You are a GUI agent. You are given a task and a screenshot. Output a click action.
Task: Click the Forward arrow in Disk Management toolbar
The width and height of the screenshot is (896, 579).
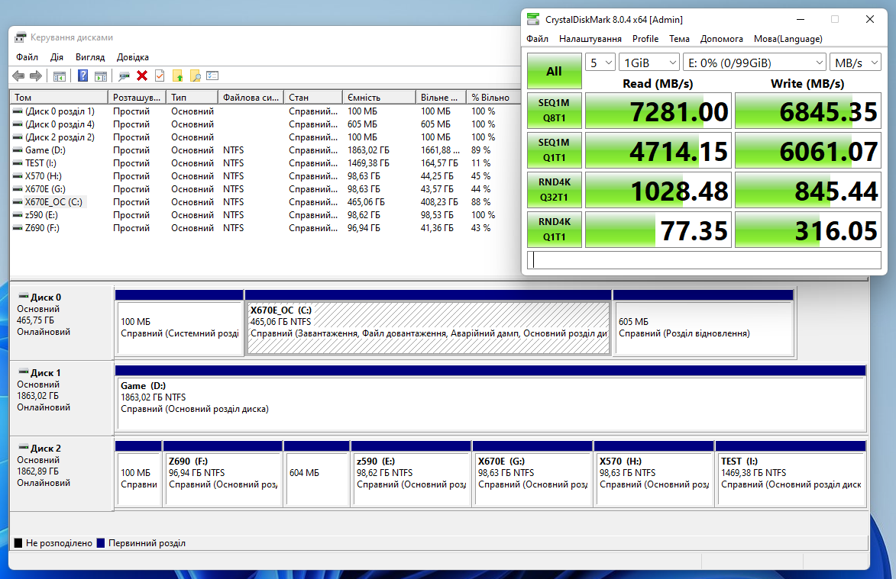pos(35,76)
